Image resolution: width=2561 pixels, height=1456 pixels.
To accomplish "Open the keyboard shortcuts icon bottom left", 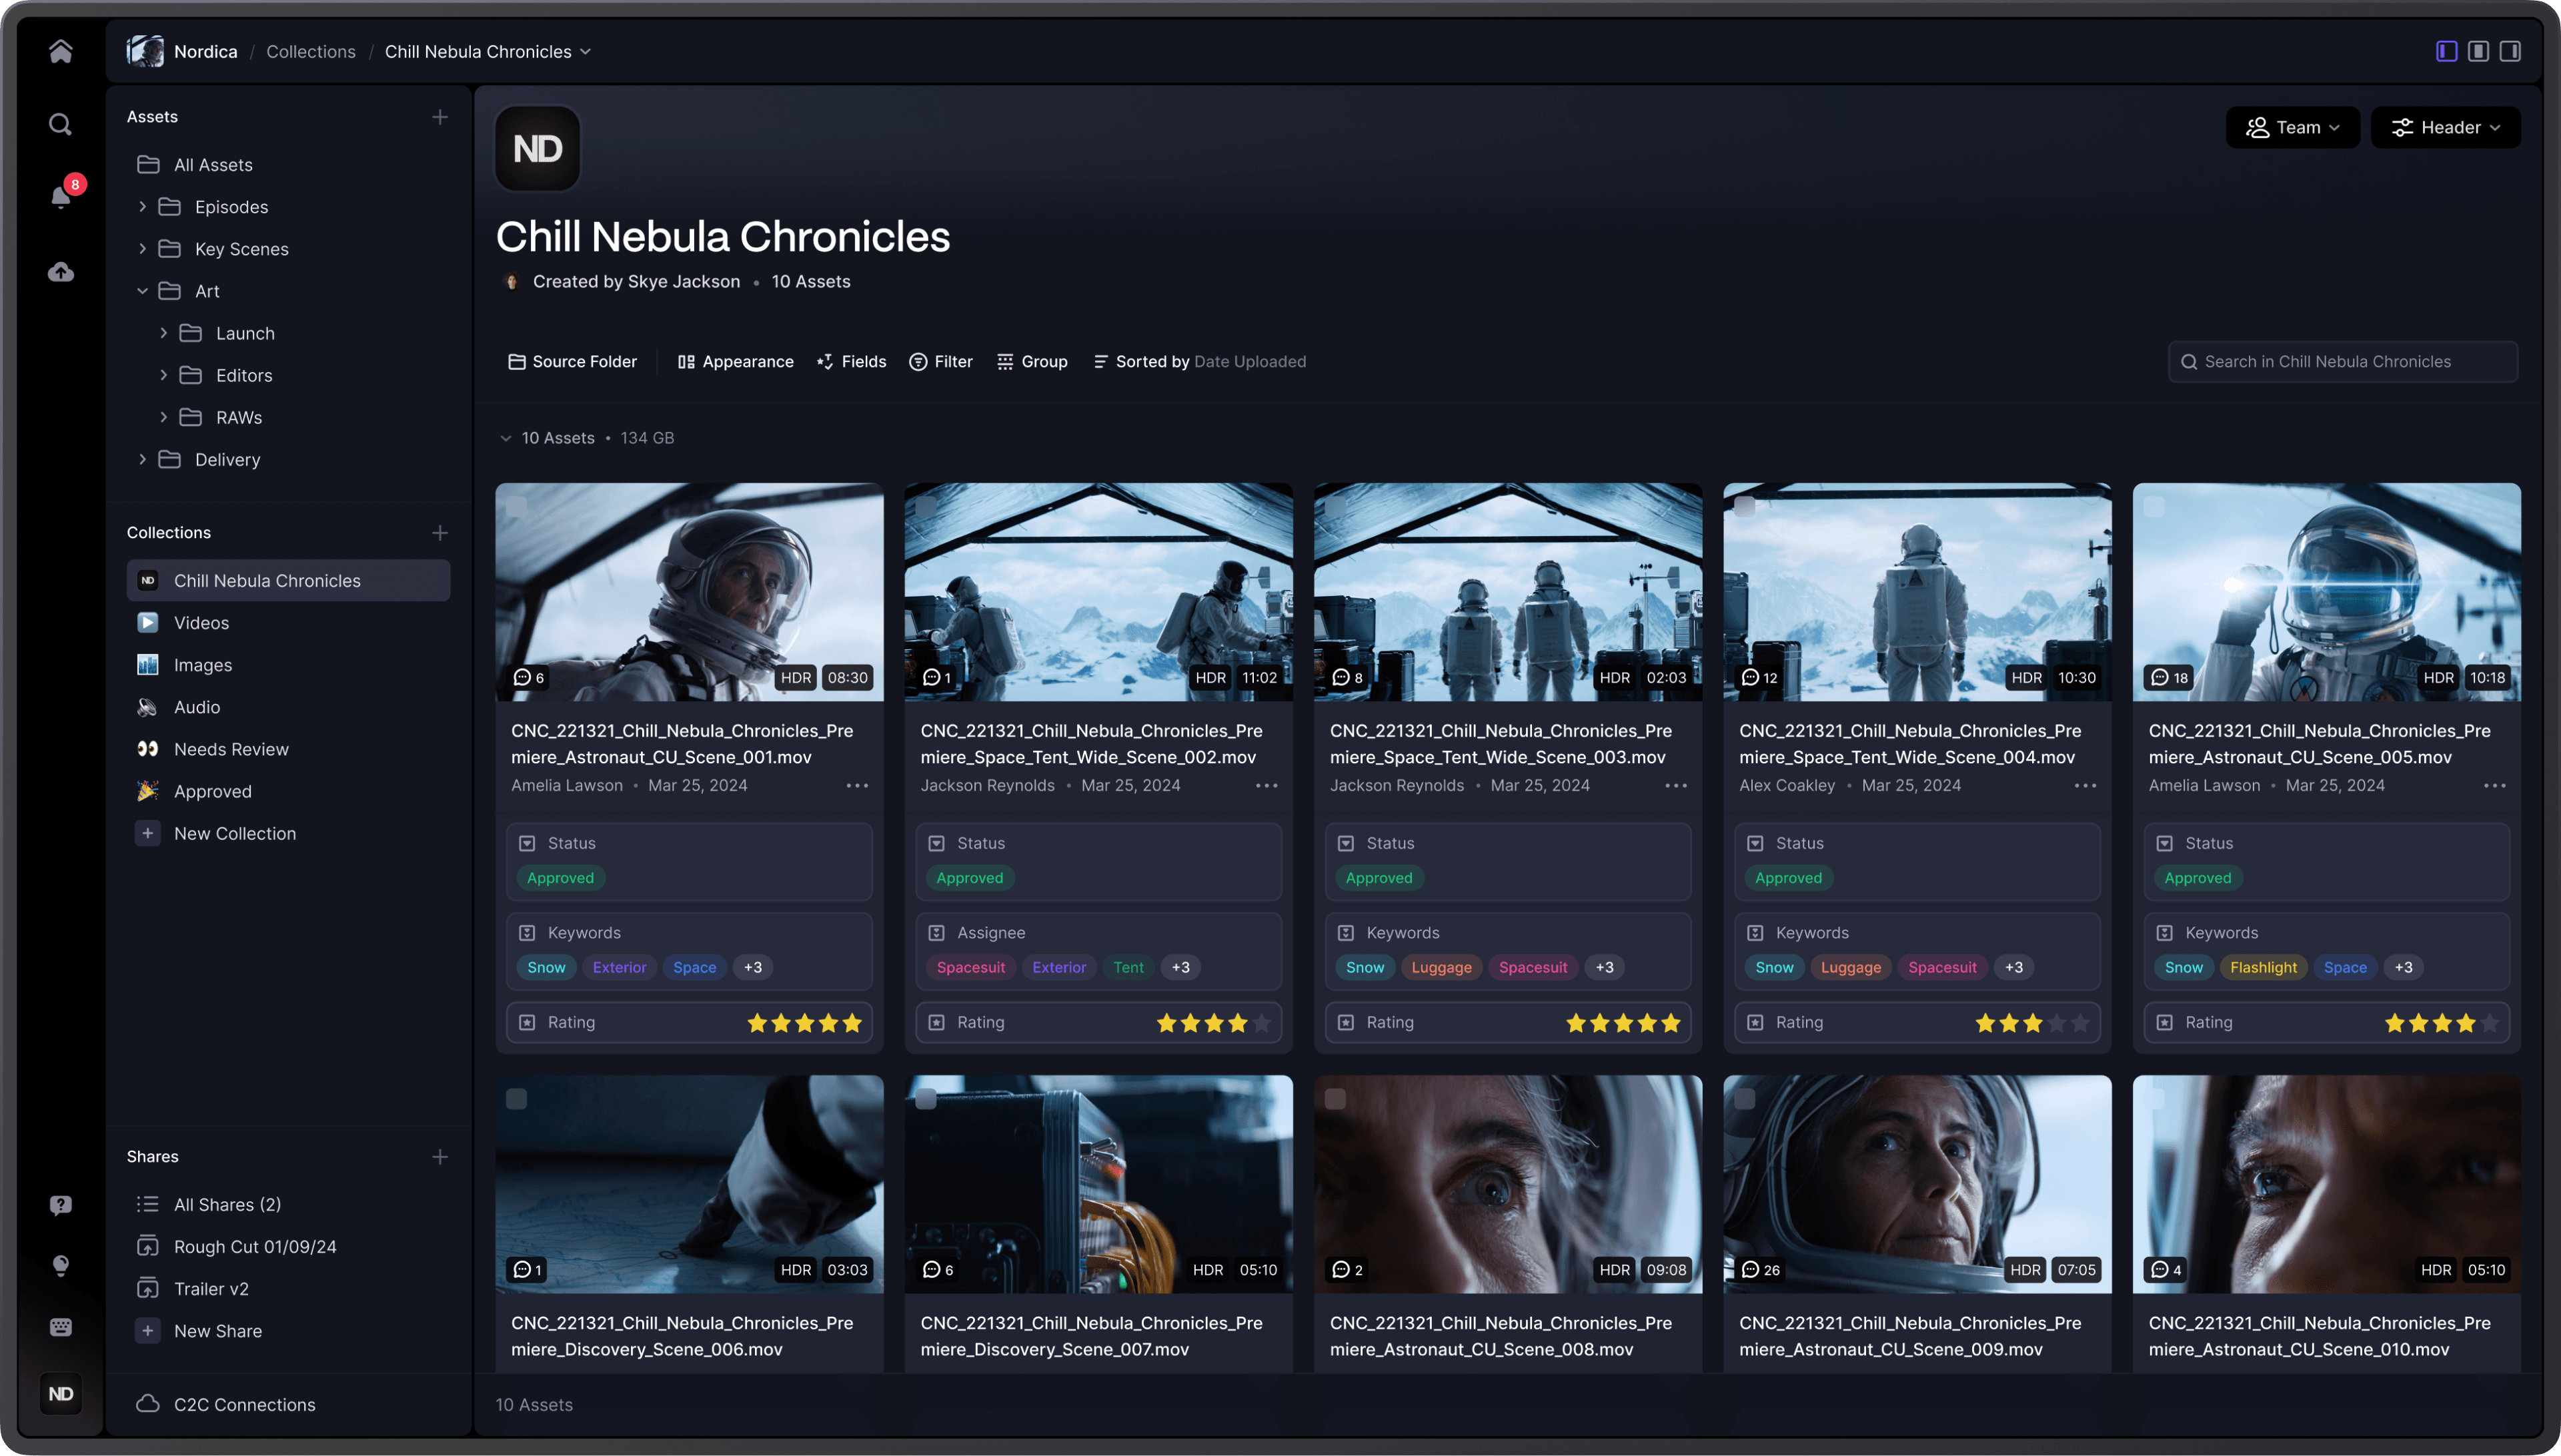I will coord(60,1327).
